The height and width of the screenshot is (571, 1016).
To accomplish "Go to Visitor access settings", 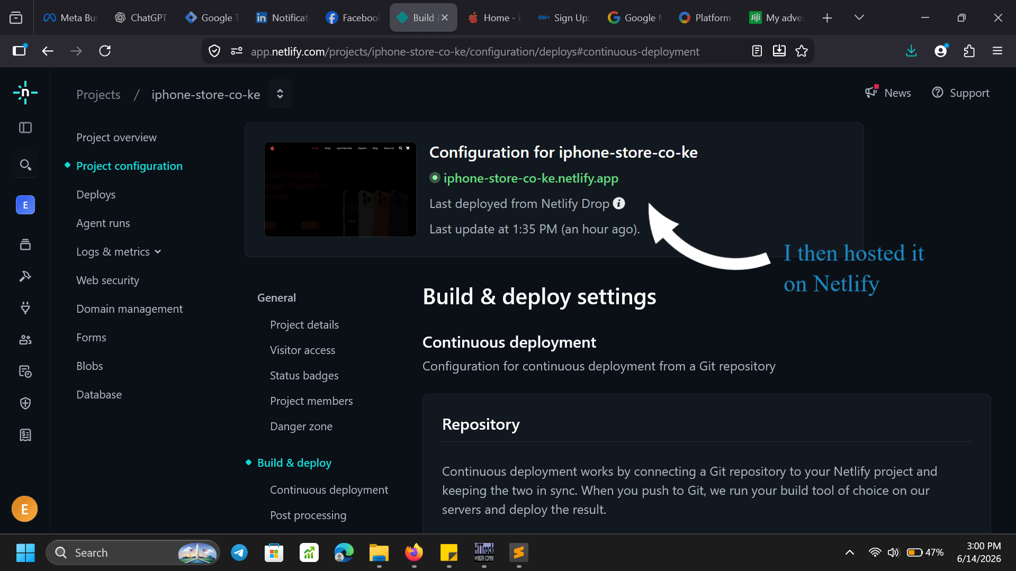I will click(302, 350).
